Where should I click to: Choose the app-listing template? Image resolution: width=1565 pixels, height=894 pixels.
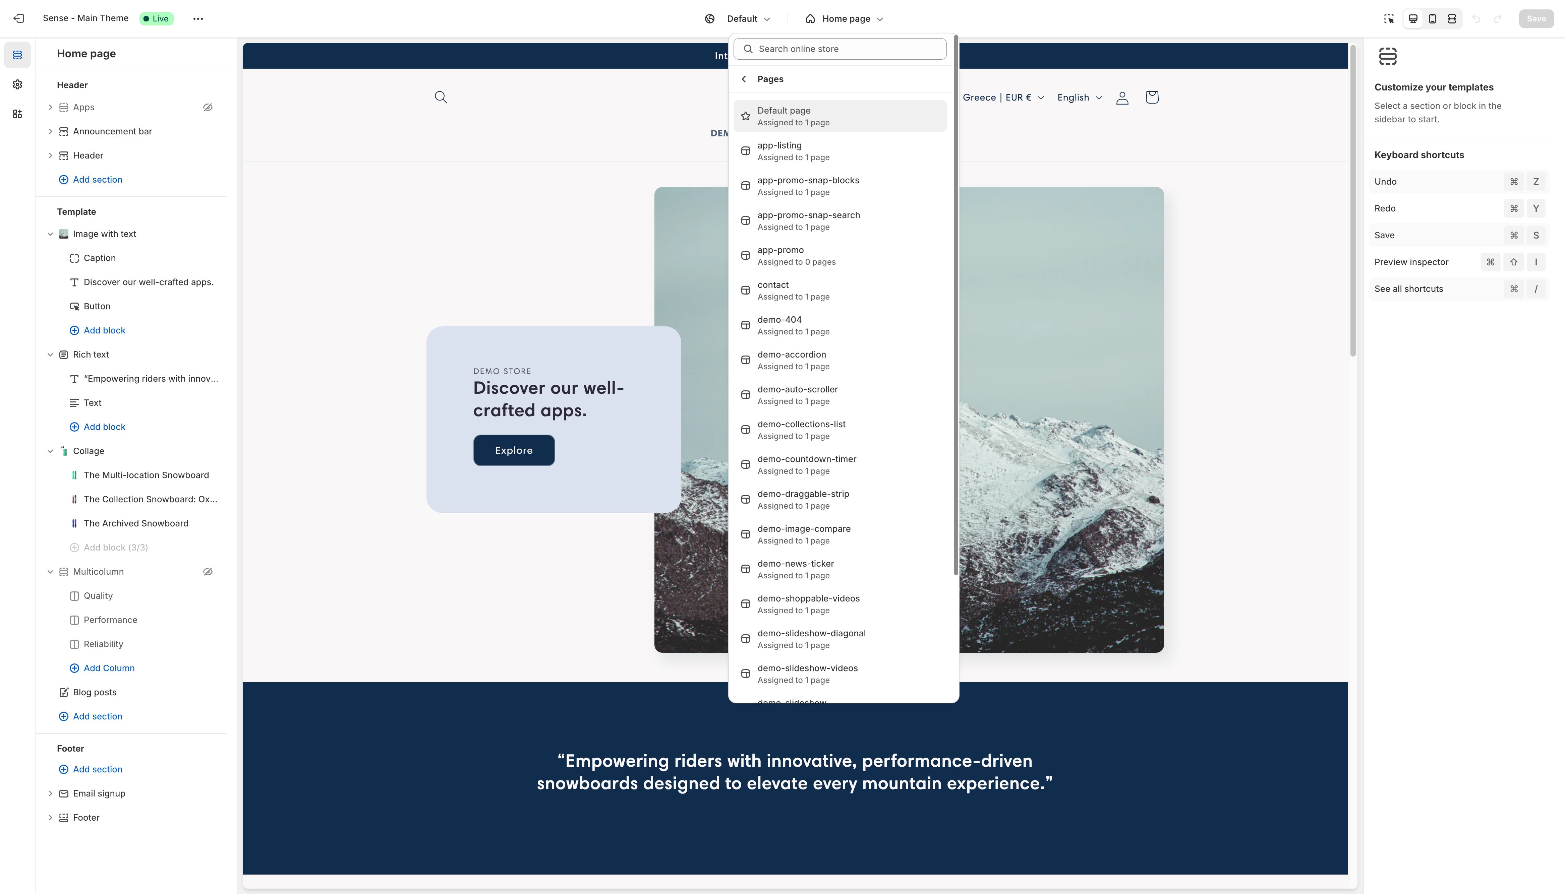click(839, 151)
